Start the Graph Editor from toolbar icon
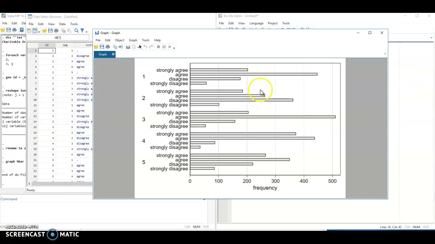435x244 pixels. (128, 47)
